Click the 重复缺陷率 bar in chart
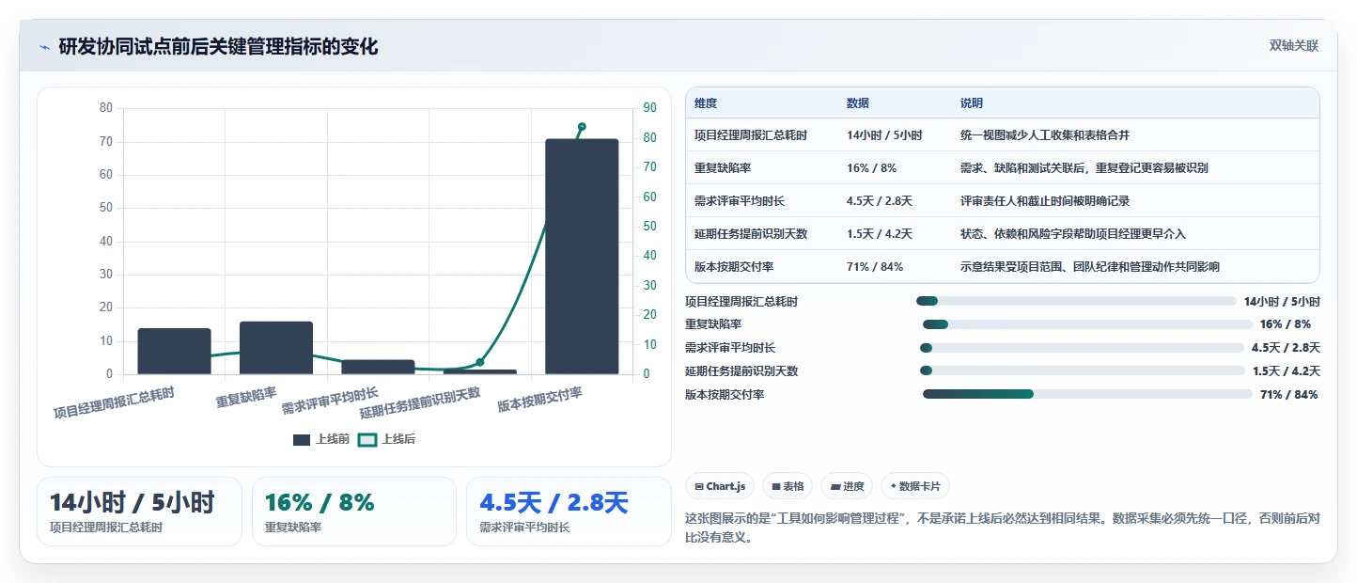1357x583 pixels. pos(276,348)
